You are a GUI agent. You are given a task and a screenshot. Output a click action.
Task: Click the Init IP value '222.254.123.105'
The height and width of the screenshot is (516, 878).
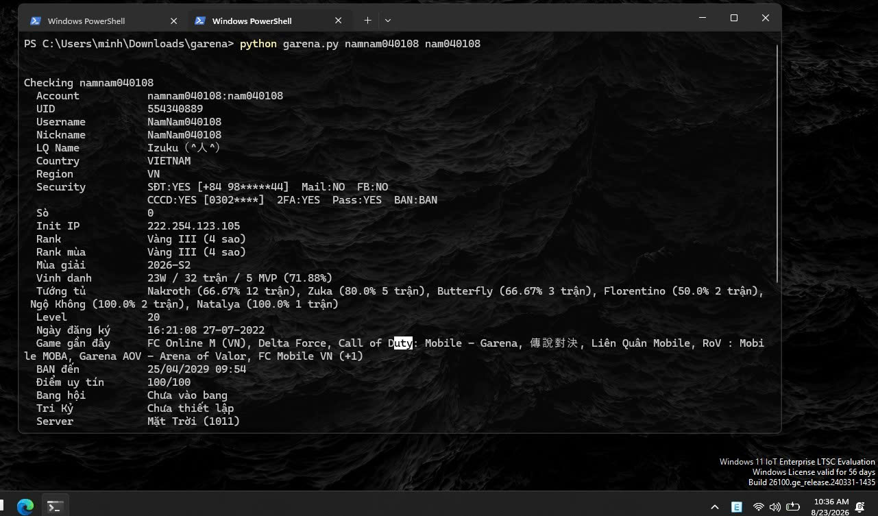tap(193, 226)
